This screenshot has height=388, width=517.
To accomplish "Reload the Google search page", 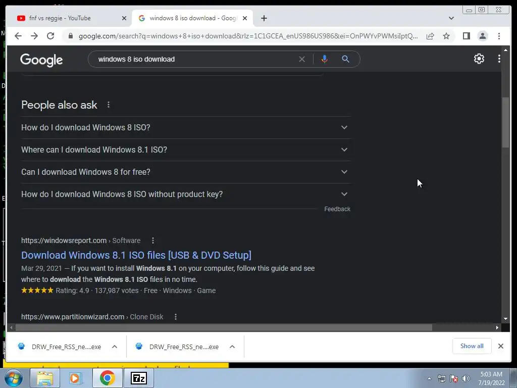I will (50, 36).
